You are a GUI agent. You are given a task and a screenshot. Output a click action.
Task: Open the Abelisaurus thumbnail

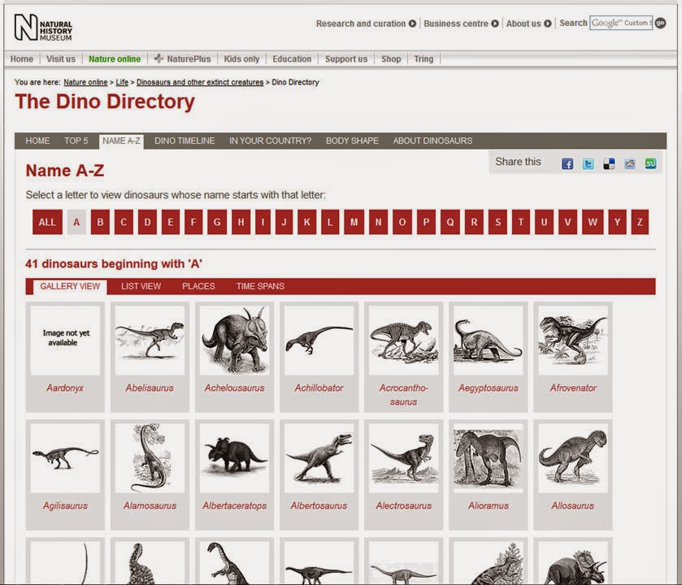click(x=150, y=340)
